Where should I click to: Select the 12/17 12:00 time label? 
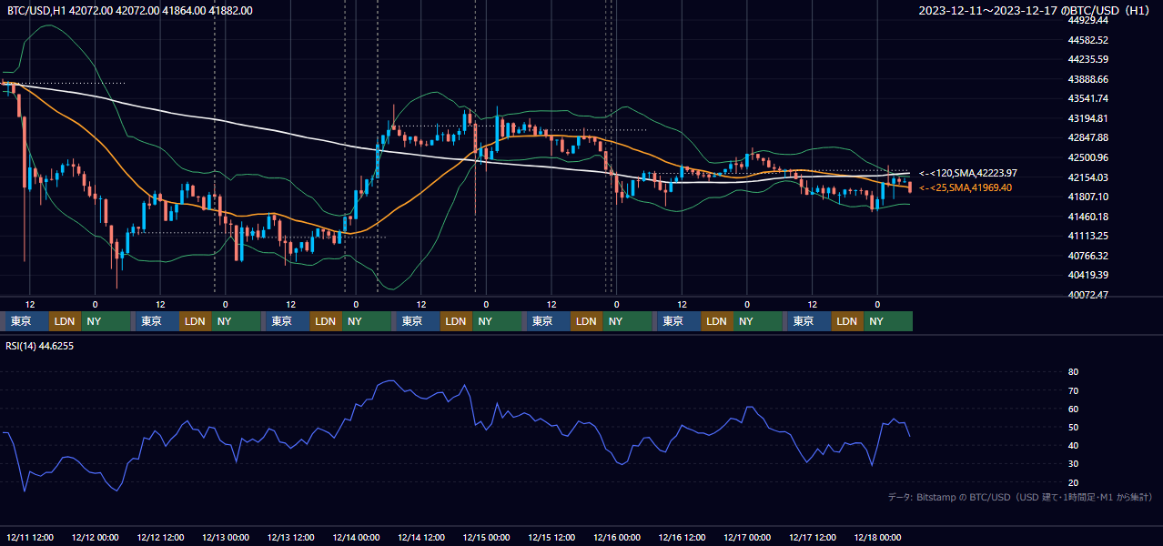tap(813, 538)
